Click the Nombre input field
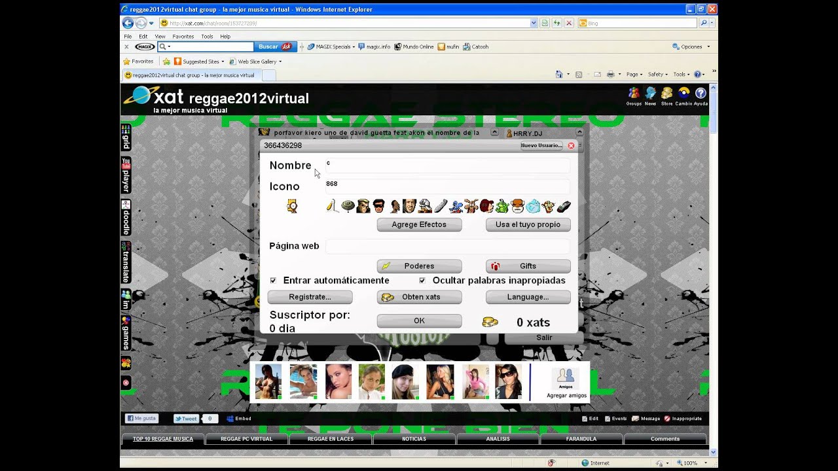This screenshot has height=471, width=838. click(x=448, y=166)
